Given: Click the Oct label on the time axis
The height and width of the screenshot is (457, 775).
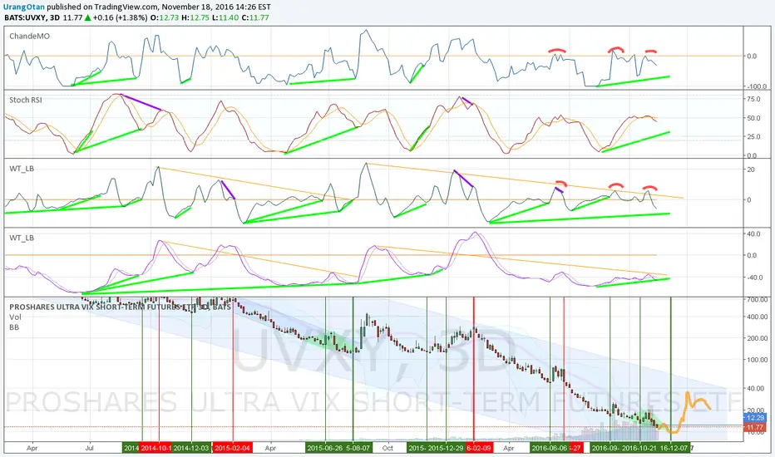Looking at the screenshot, I should pyautogui.click(x=387, y=448).
